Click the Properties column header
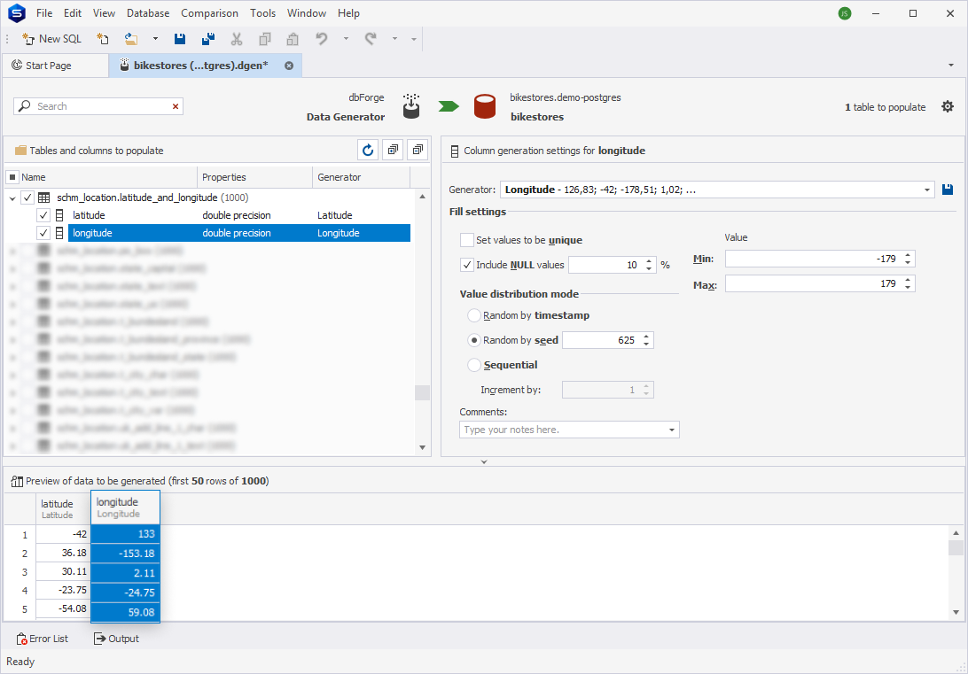Screen dimensions: 968x674 [x=255, y=177]
